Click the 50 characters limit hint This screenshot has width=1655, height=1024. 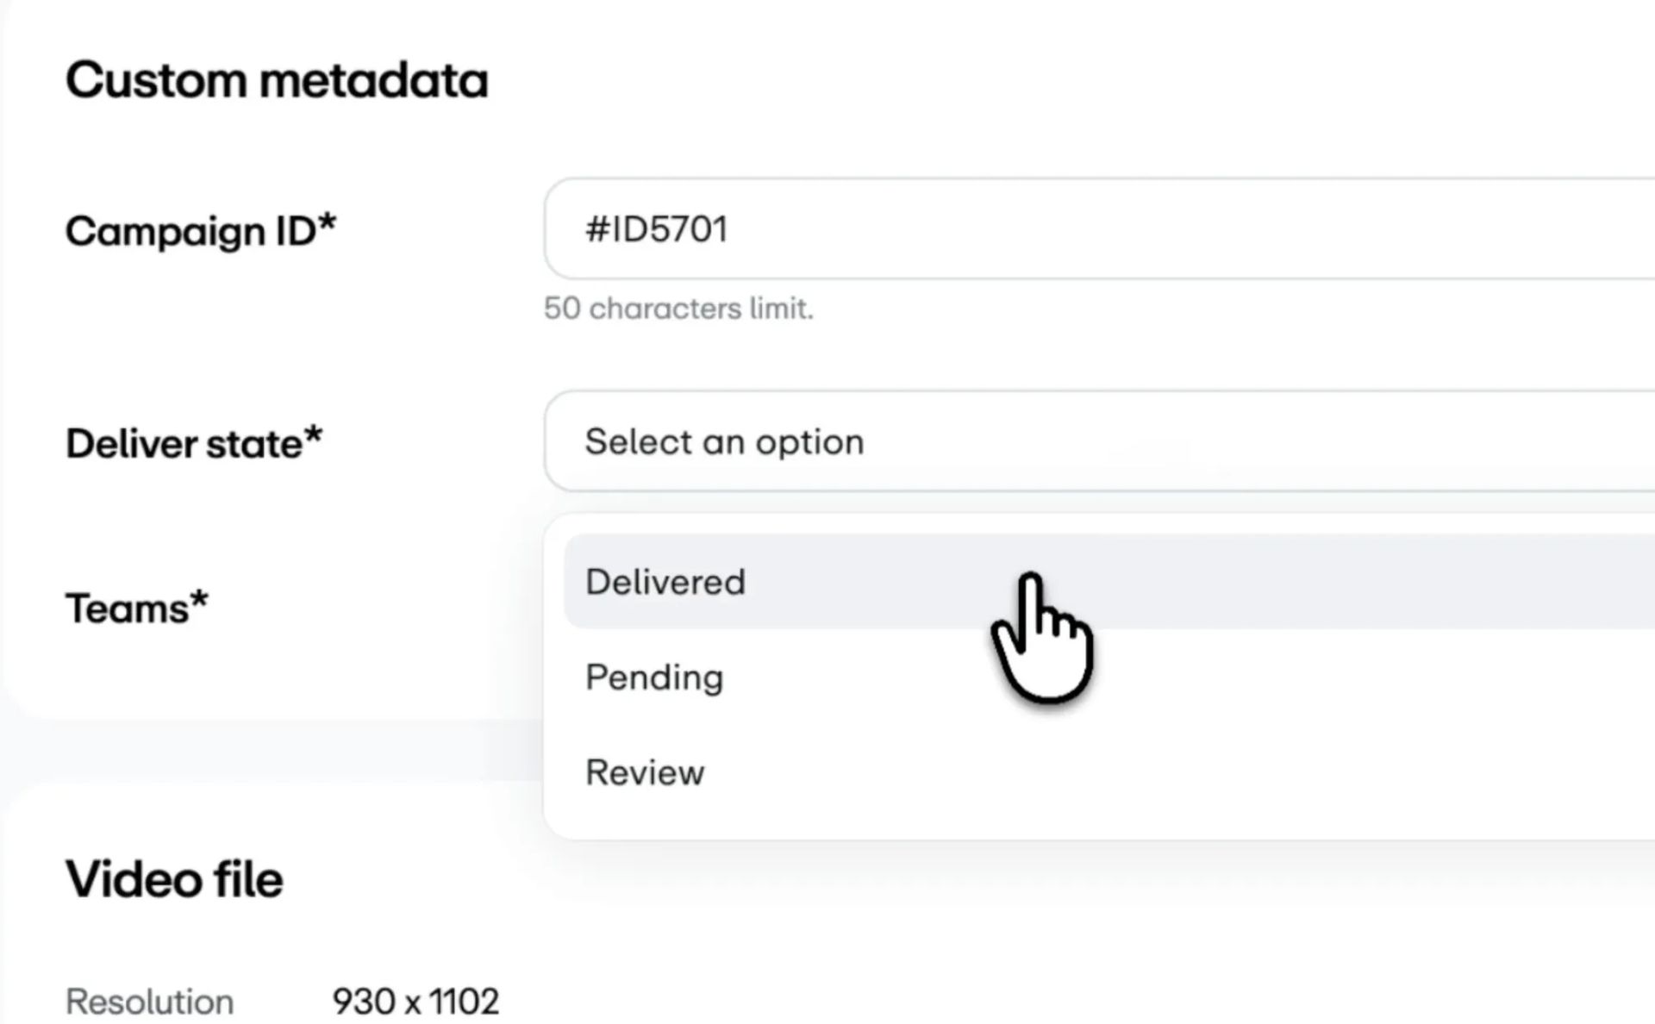[x=678, y=309]
